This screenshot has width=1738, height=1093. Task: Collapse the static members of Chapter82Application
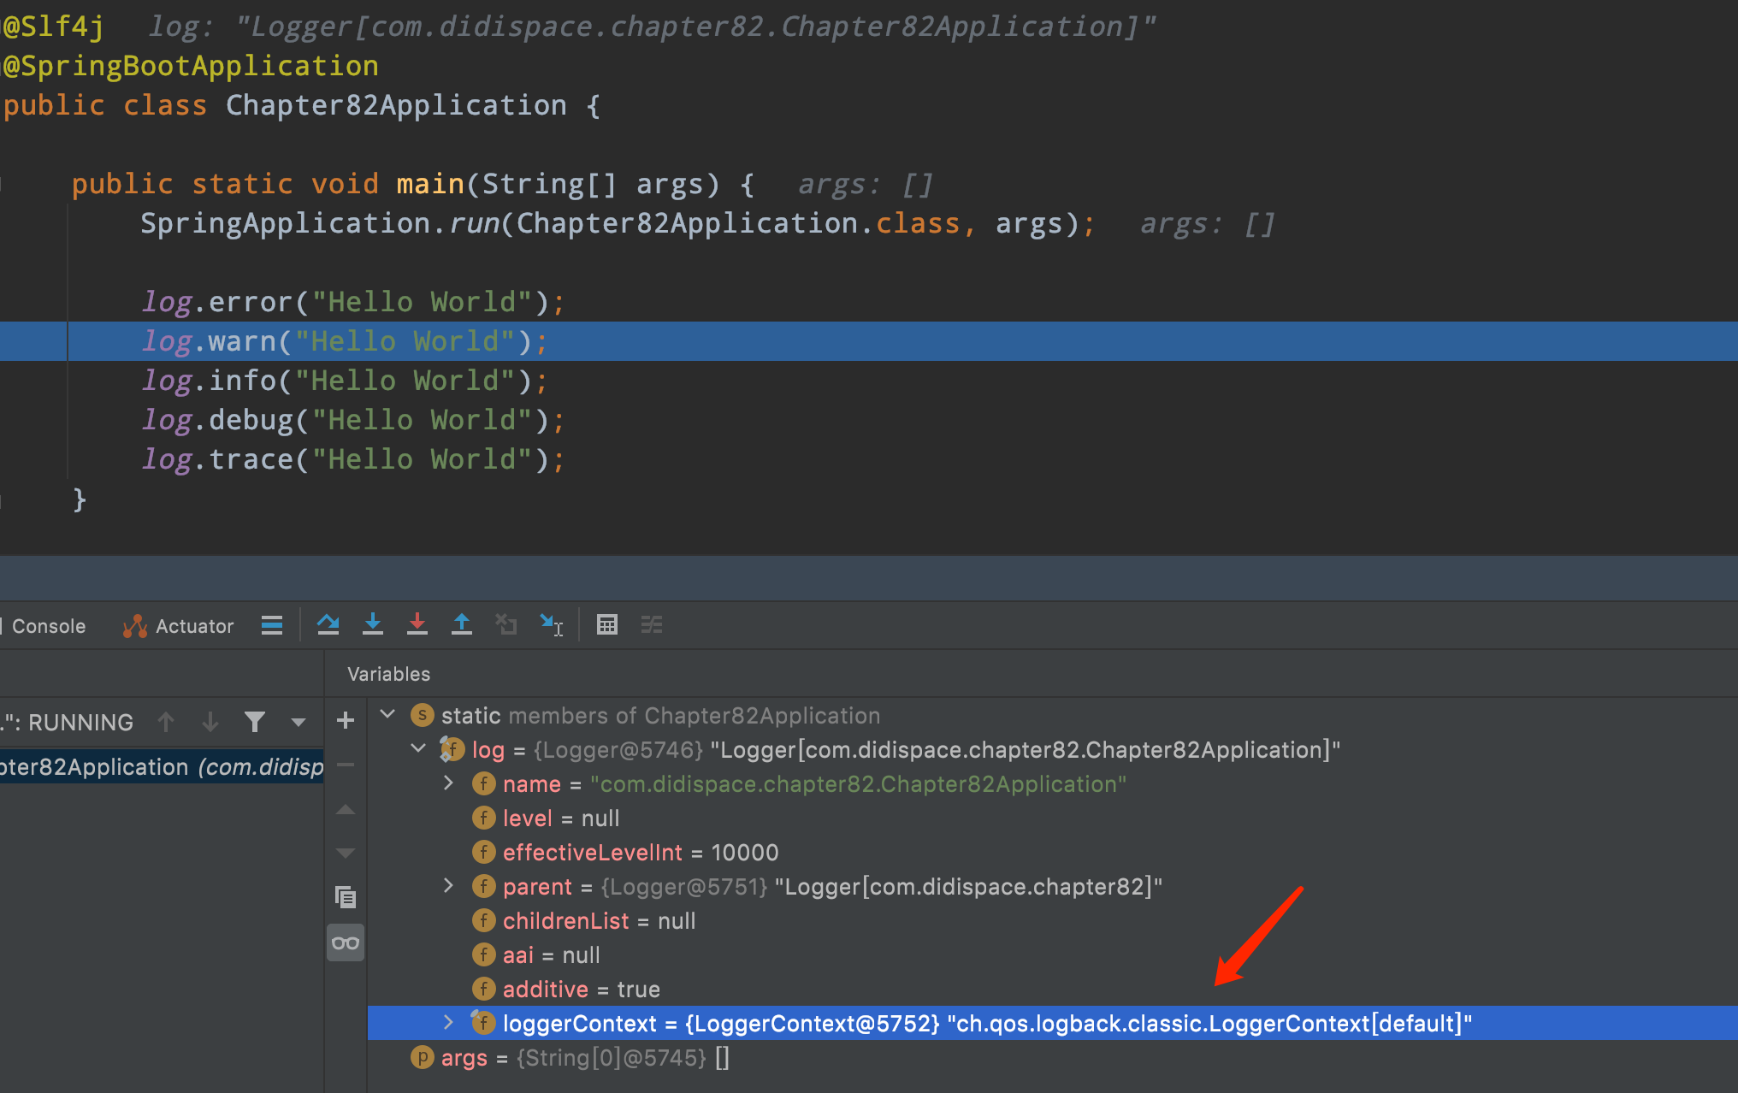387,713
